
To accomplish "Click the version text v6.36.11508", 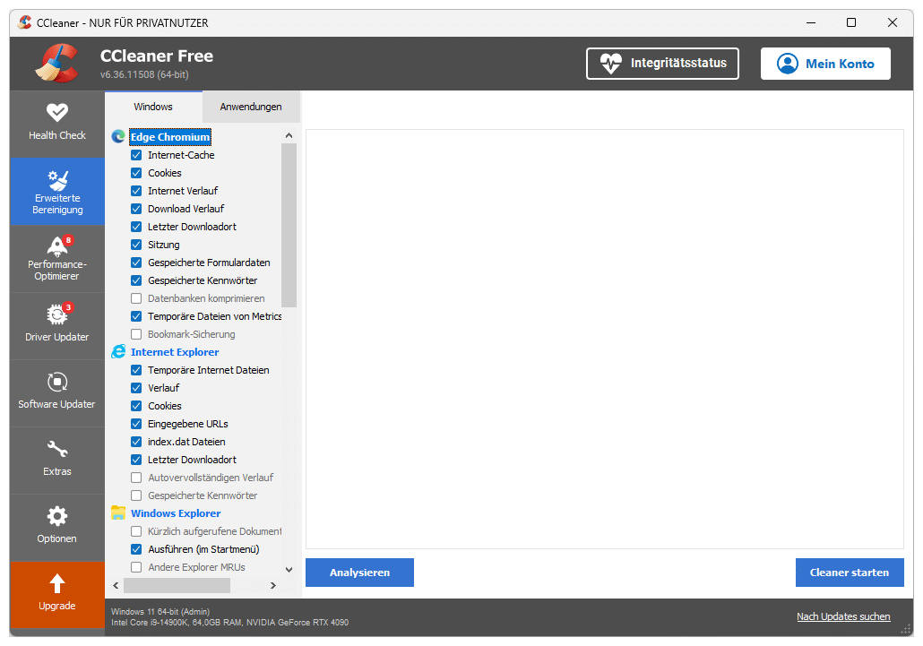I will 144,74.
